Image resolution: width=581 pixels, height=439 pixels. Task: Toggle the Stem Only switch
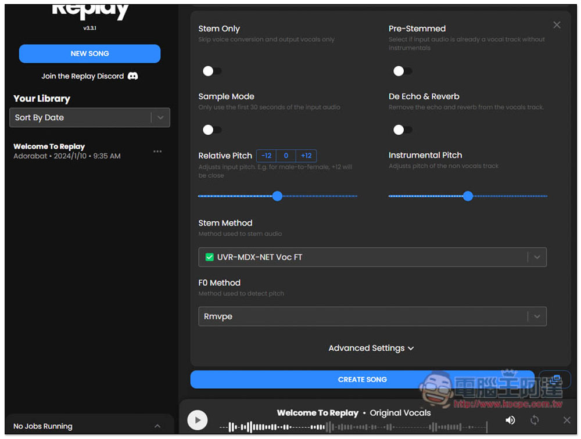[212, 71]
